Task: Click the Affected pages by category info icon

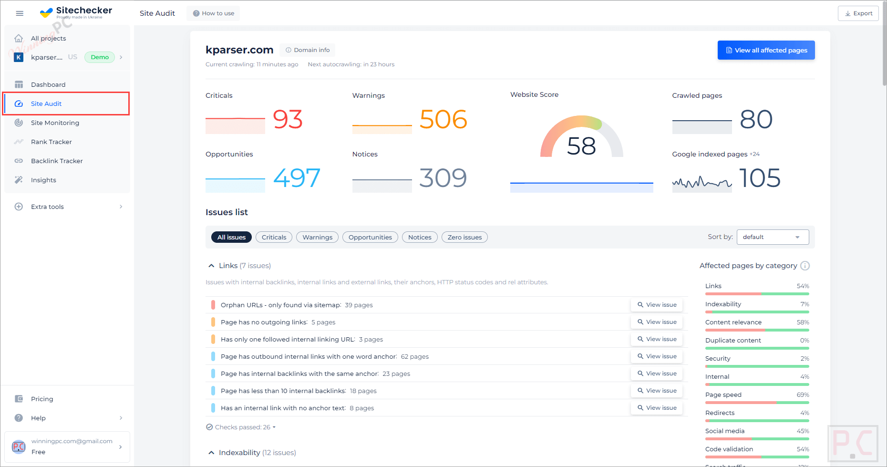Action: pyautogui.click(x=805, y=266)
